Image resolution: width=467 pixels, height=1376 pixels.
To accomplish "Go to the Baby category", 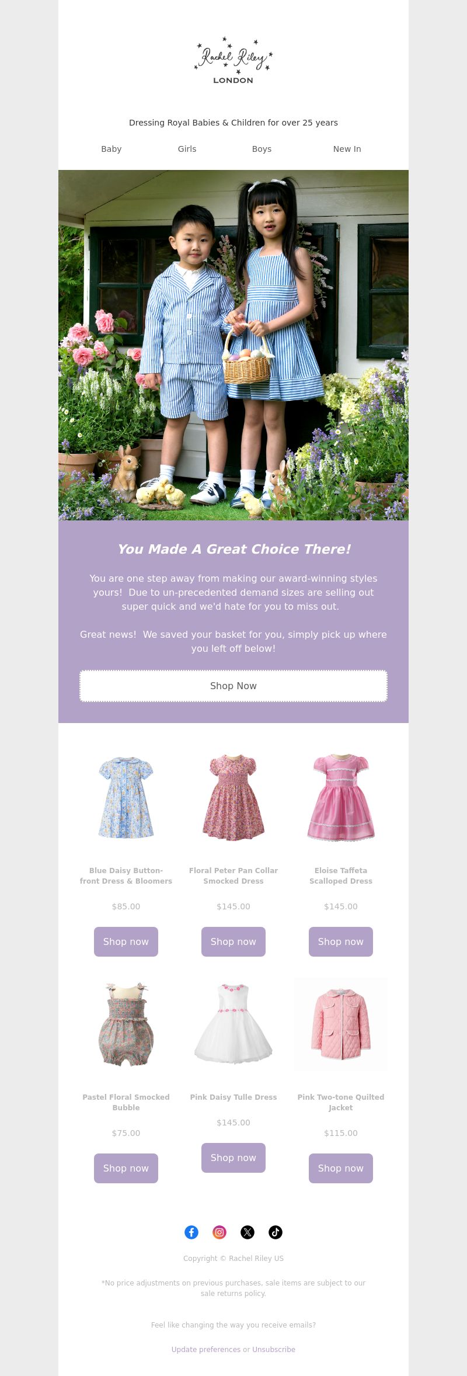I will tap(111, 149).
